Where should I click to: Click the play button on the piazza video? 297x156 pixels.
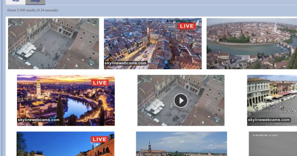(x=181, y=101)
